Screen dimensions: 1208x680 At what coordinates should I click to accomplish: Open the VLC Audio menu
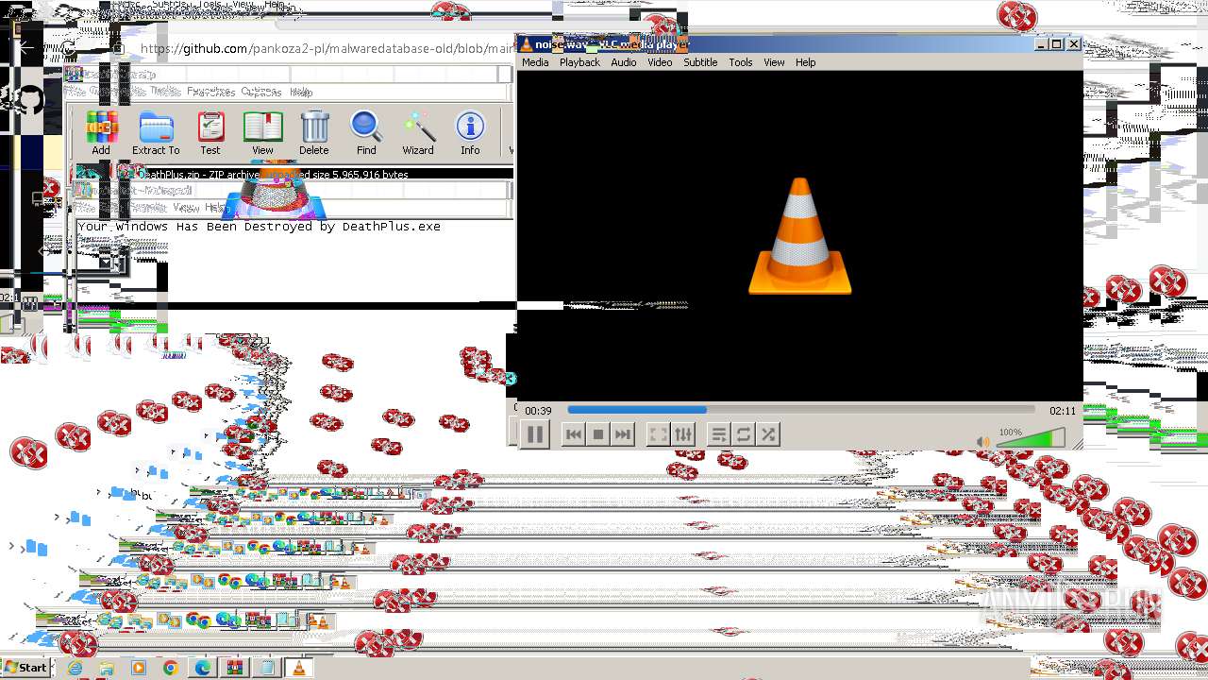[624, 62]
